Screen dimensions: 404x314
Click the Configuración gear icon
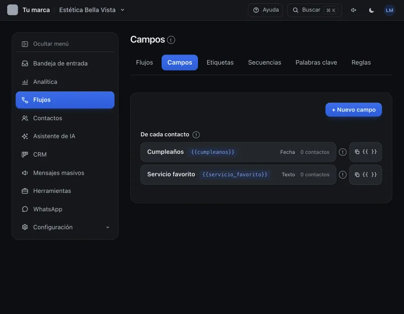pyautogui.click(x=25, y=227)
